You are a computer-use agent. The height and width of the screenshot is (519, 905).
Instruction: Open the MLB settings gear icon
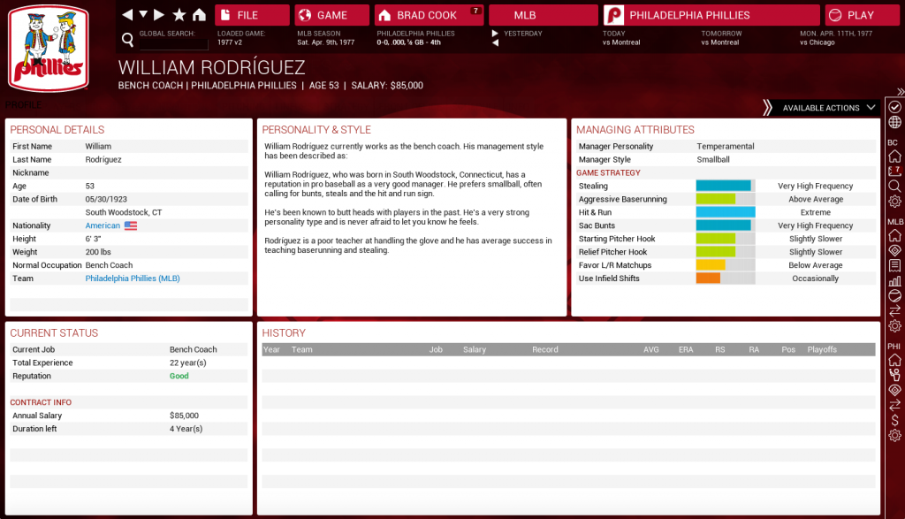pos(894,326)
